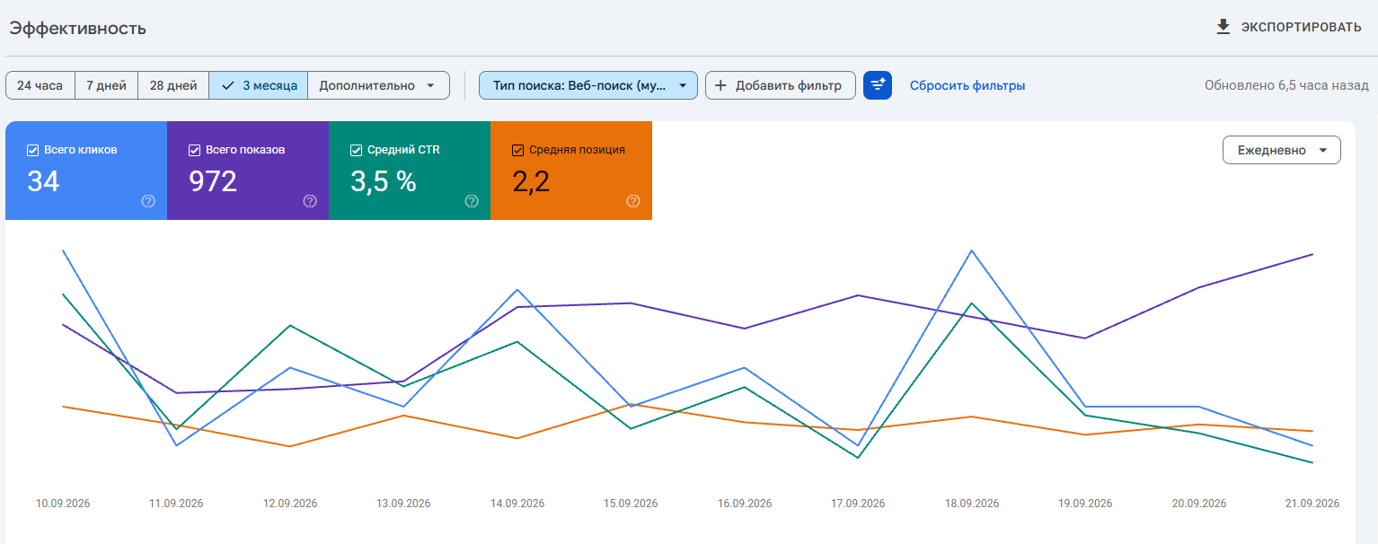Open the blue filter options icon
Viewport: 1378px width, 544px height.
[x=878, y=85]
